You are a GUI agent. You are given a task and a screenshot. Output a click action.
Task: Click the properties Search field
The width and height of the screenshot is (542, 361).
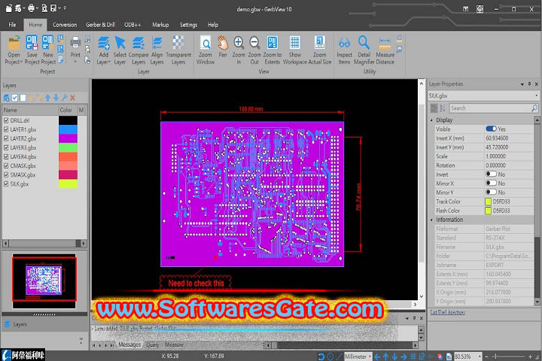click(493, 108)
